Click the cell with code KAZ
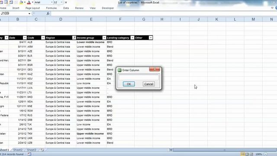This screenshot has width=277, height=156. (x=36, y=74)
